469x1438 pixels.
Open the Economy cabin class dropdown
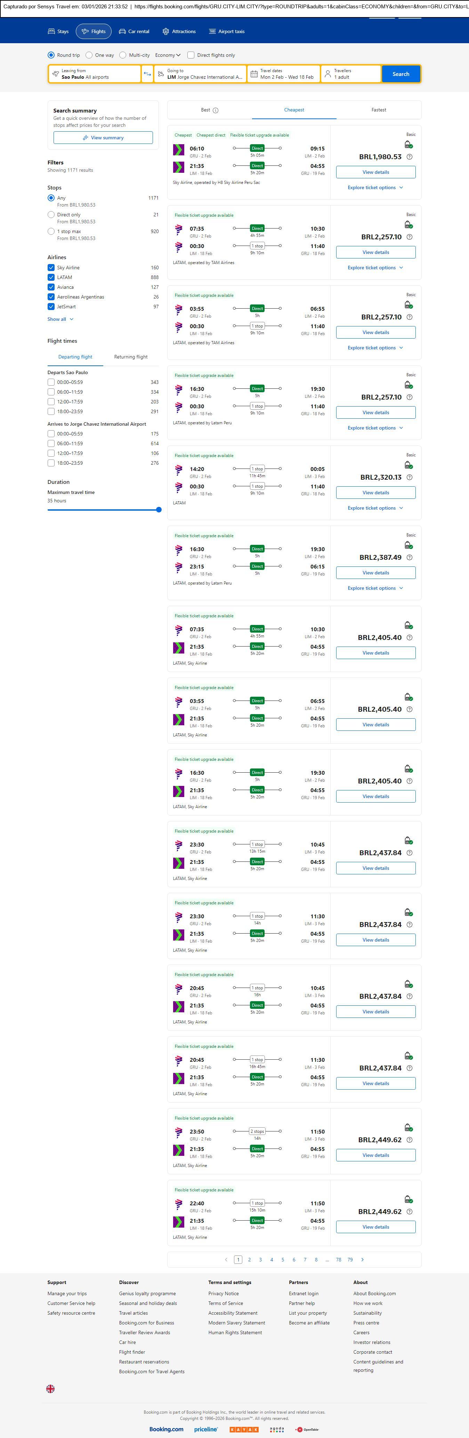pyautogui.click(x=168, y=55)
